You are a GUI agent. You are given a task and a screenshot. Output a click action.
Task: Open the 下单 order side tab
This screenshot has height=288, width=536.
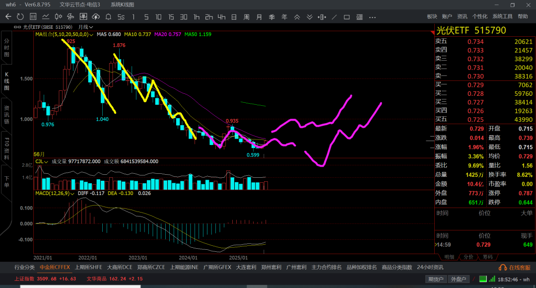(6, 182)
